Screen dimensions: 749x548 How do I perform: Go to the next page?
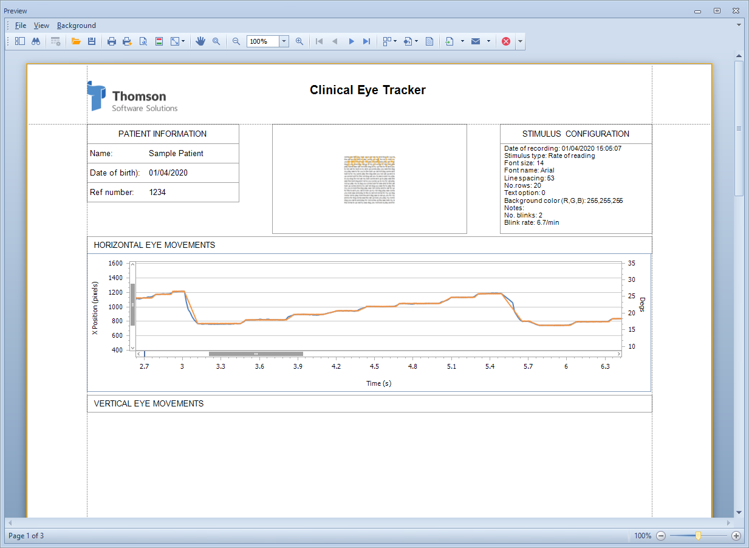(351, 41)
